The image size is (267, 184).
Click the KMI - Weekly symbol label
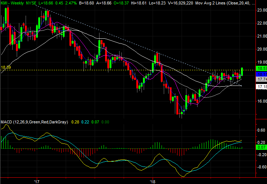[x=12, y=3]
